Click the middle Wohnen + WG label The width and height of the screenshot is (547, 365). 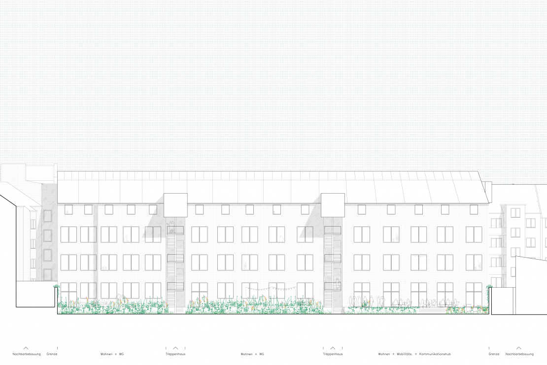coord(252,354)
